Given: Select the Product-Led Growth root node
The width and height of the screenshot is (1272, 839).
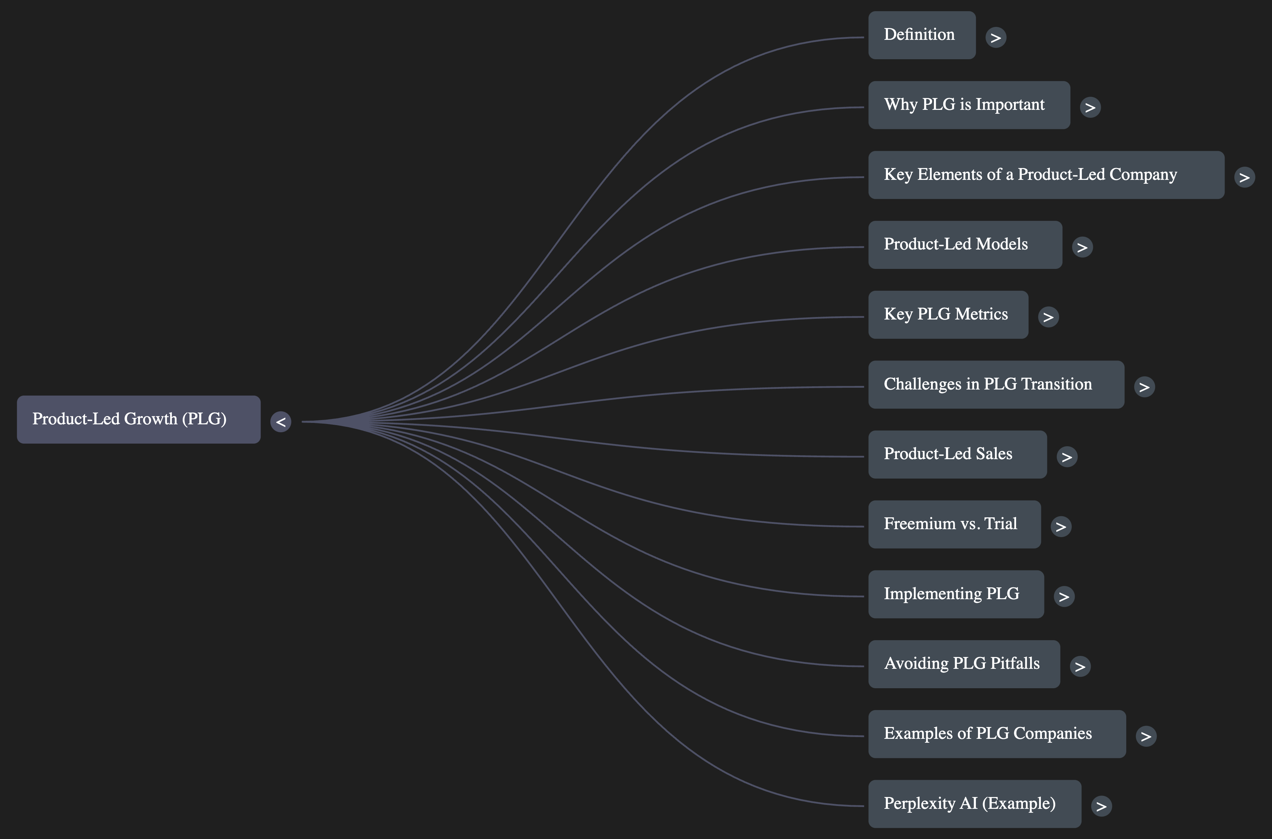Looking at the screenshot, I should tap(138, 419).
